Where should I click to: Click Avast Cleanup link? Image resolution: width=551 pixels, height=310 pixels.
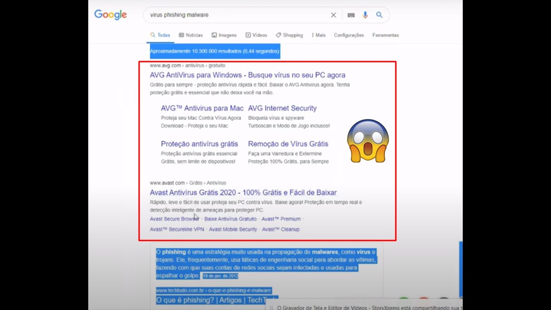tap(281, 229)
